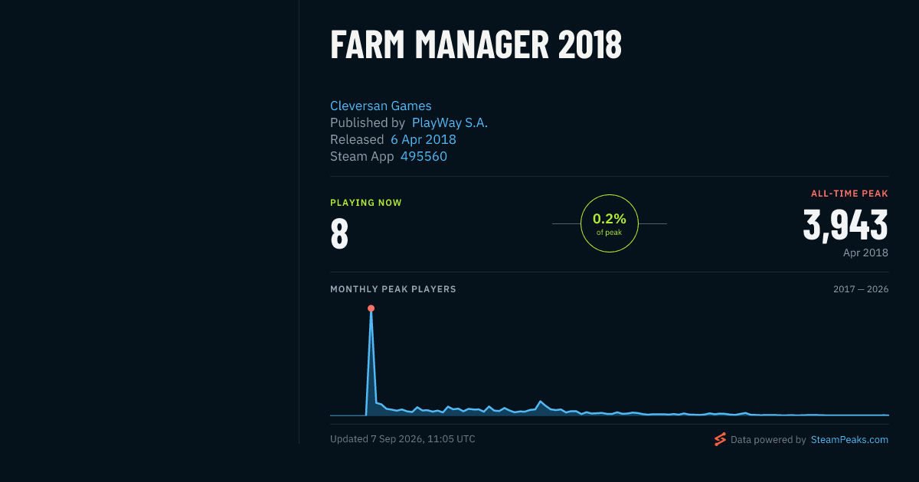The image size is (919, 482).
Task: Click the 2017 — 2026 range label
Action: [x=861, y=289]
